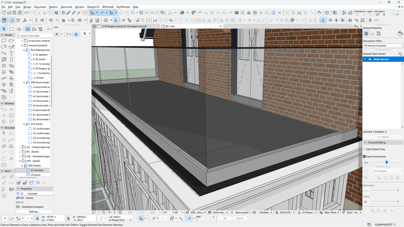Click the Undo arrow icon
The height and width of the screenshot is (227, 404).
click(27, 13)
